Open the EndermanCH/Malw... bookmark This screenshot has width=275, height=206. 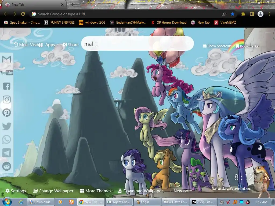click(128, 23)
